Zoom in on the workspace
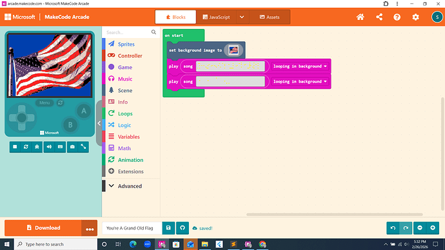The image size is (445, 250). [x=433, y=228]
